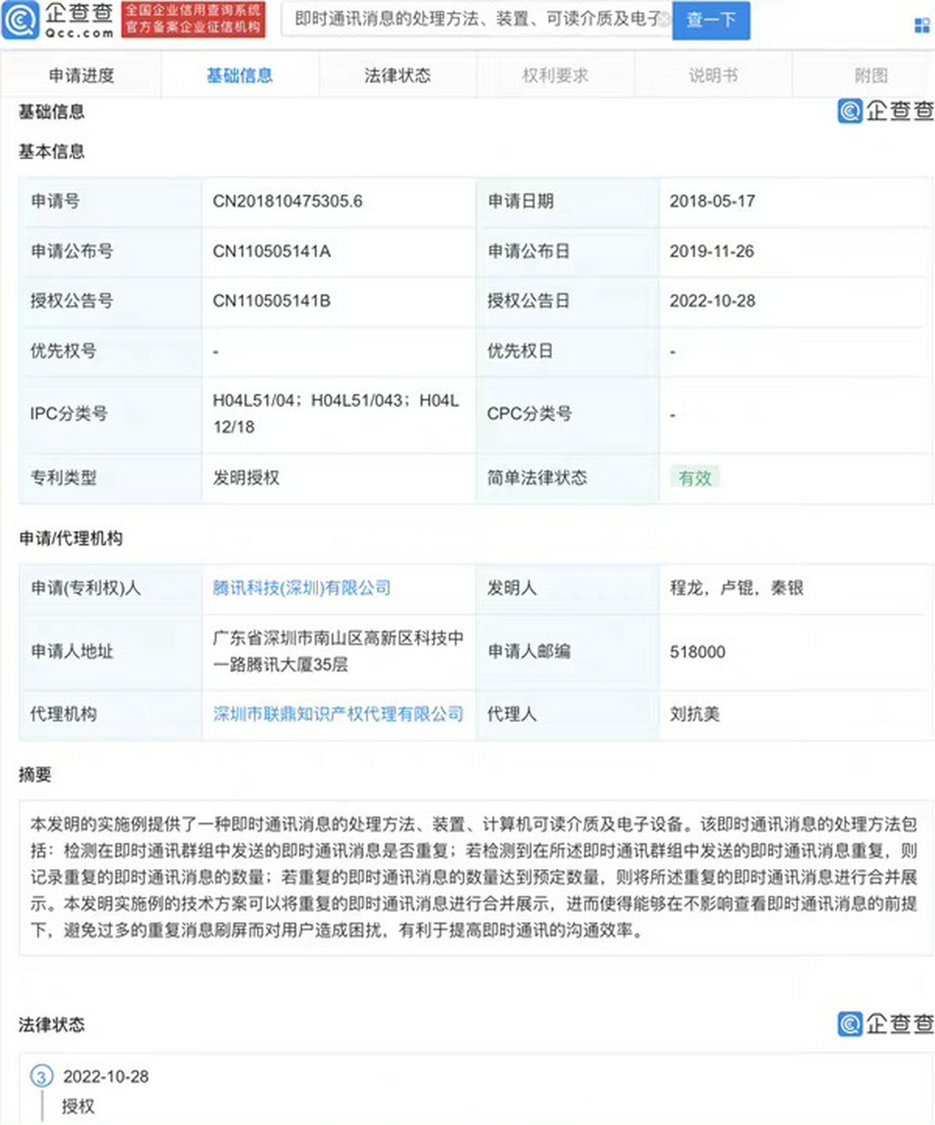Click the 法律状态 section heading near the bottom
This screenshot has height=1125, width=935.
(x=52, y=1025)
